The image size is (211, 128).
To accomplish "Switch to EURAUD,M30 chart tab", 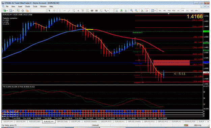I will pos(190,121).
